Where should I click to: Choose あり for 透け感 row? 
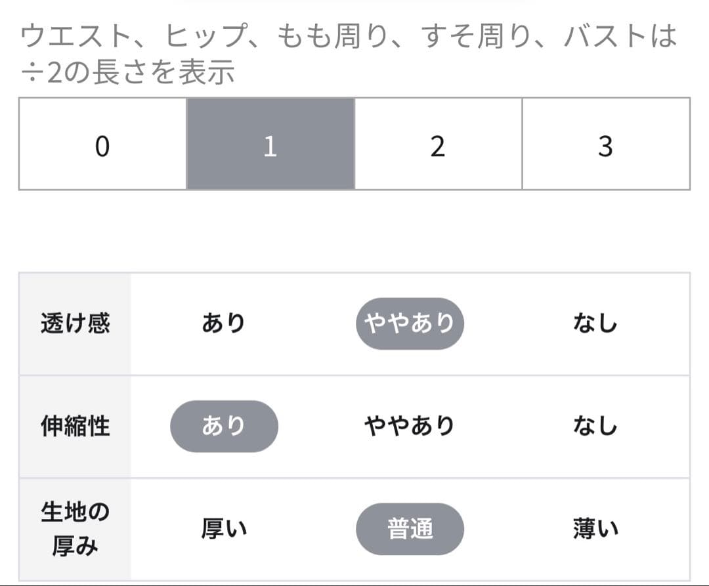coord(223,324)
